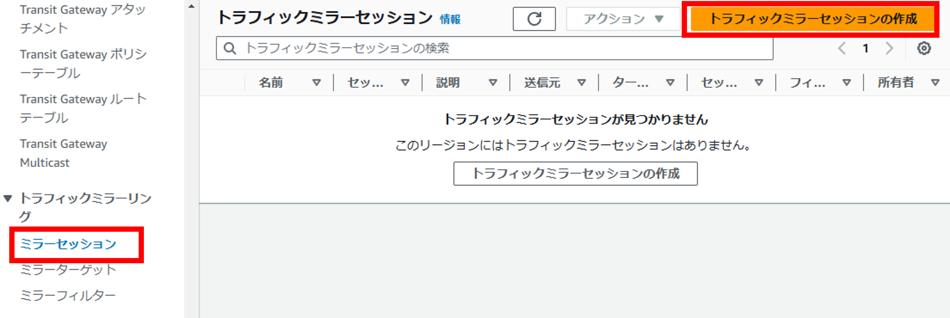The width and height of the screenshot is (950, 318).
Task: Collapse the トラフィックミラーリング section
Action: [8, 198]
